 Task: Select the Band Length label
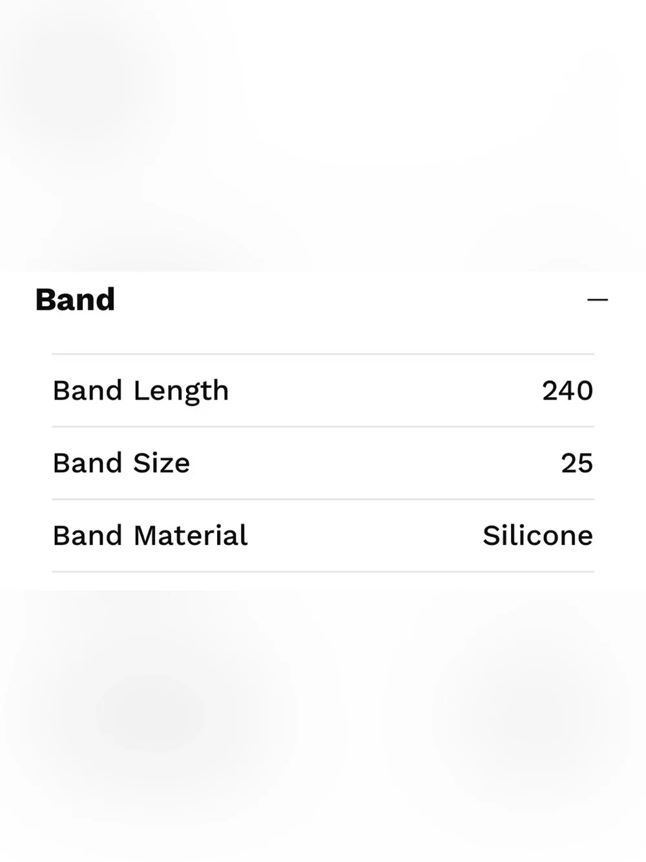141,391
